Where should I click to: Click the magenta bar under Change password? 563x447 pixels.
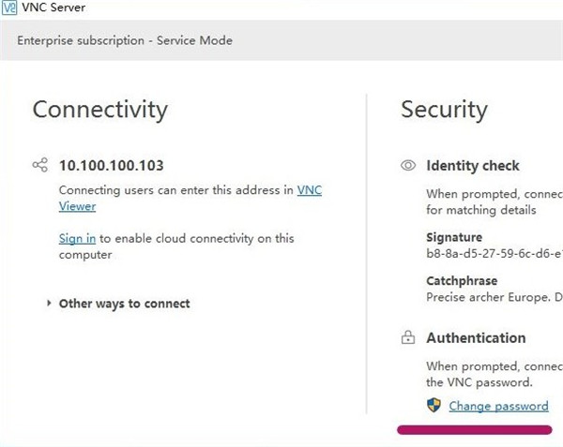tap(474, 429)
